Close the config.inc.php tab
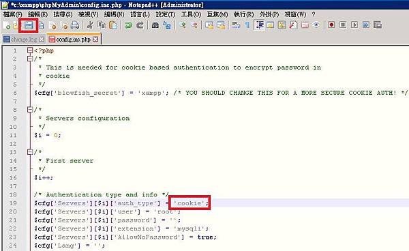The image size is (409, 251). [x=95, y=40]
